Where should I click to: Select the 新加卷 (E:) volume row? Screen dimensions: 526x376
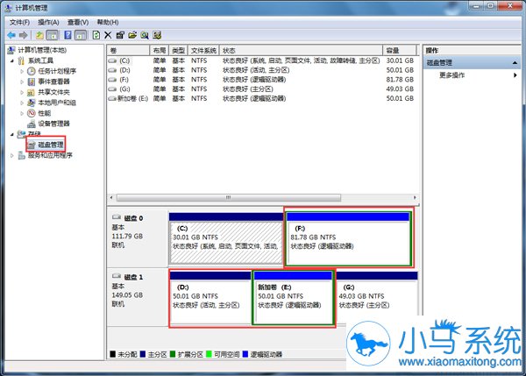[x=262, y=98]
